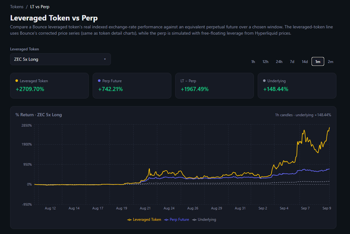The width and height of the screenshot is (350, 234).
Task: Click the Sep 9 x-axis label
Action: coord(327,208)
